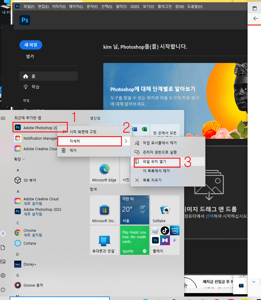The image size is (261, 300).
Task: Choose 제거 with trash icon
Action: point(94,150)
